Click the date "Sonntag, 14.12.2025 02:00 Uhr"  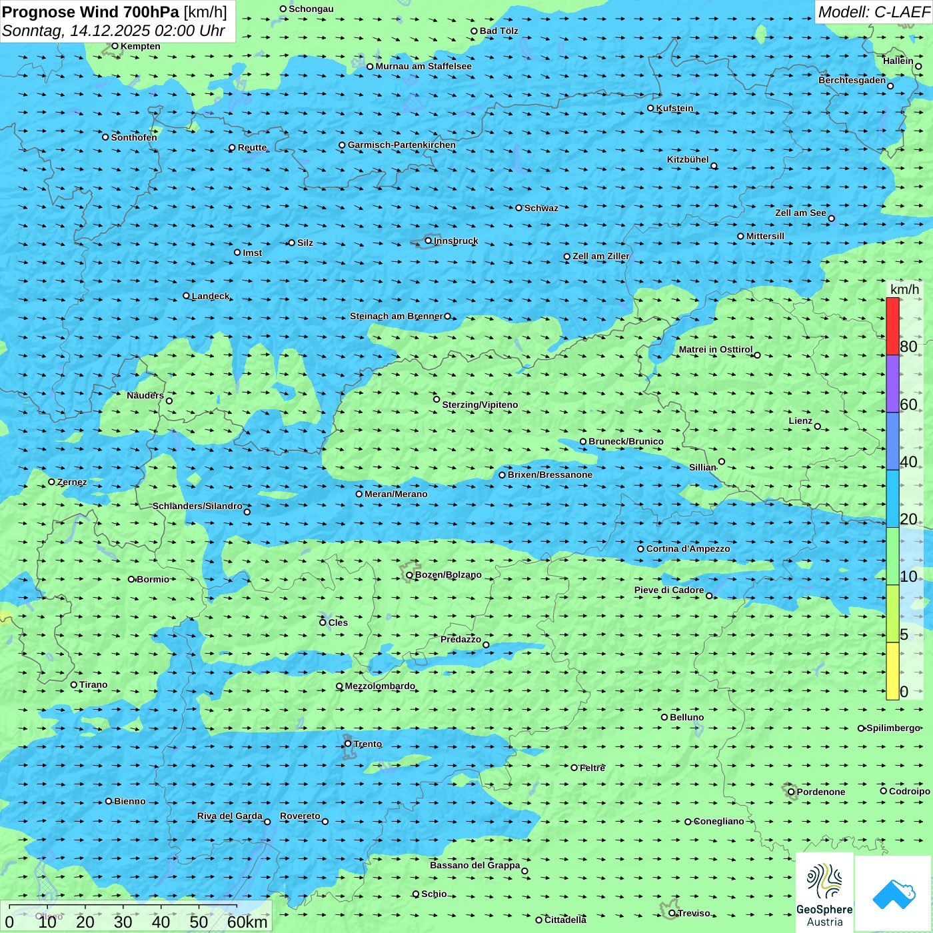point(113,31)
